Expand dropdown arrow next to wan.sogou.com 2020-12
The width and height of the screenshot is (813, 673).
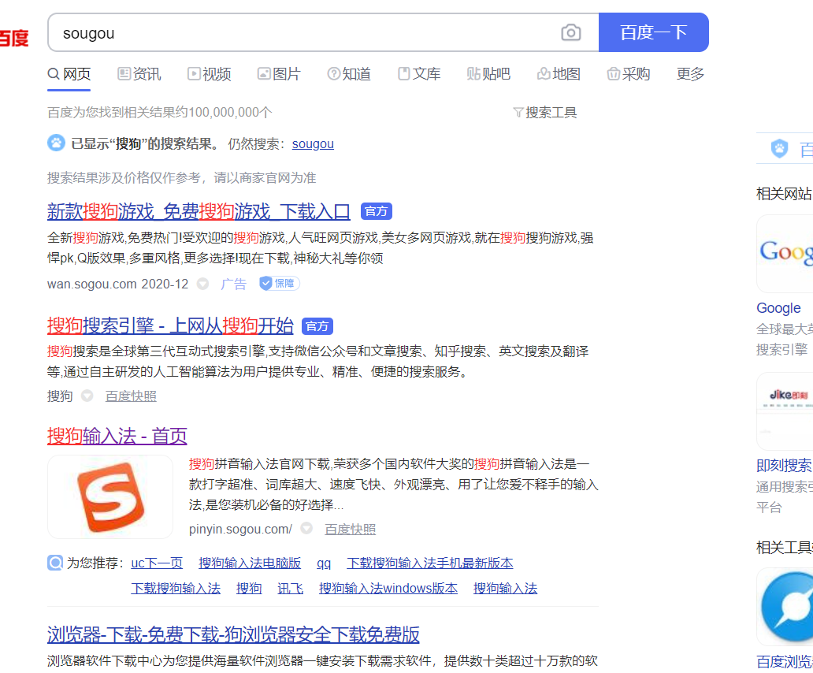[x=202, y=284]
